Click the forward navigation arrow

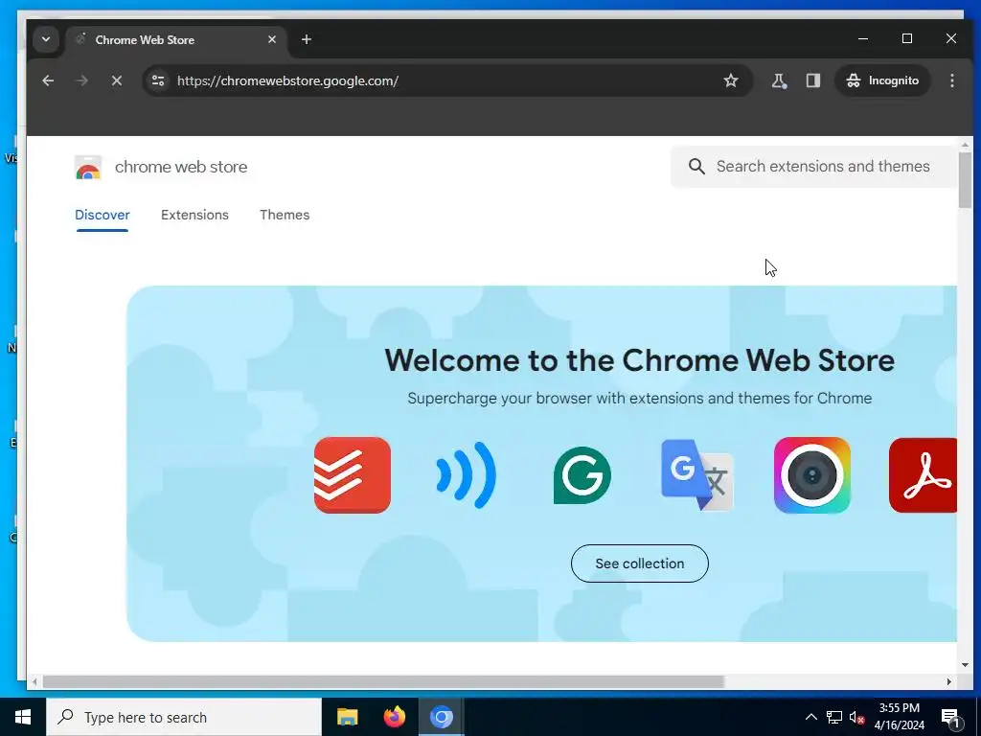coord(82,80)
